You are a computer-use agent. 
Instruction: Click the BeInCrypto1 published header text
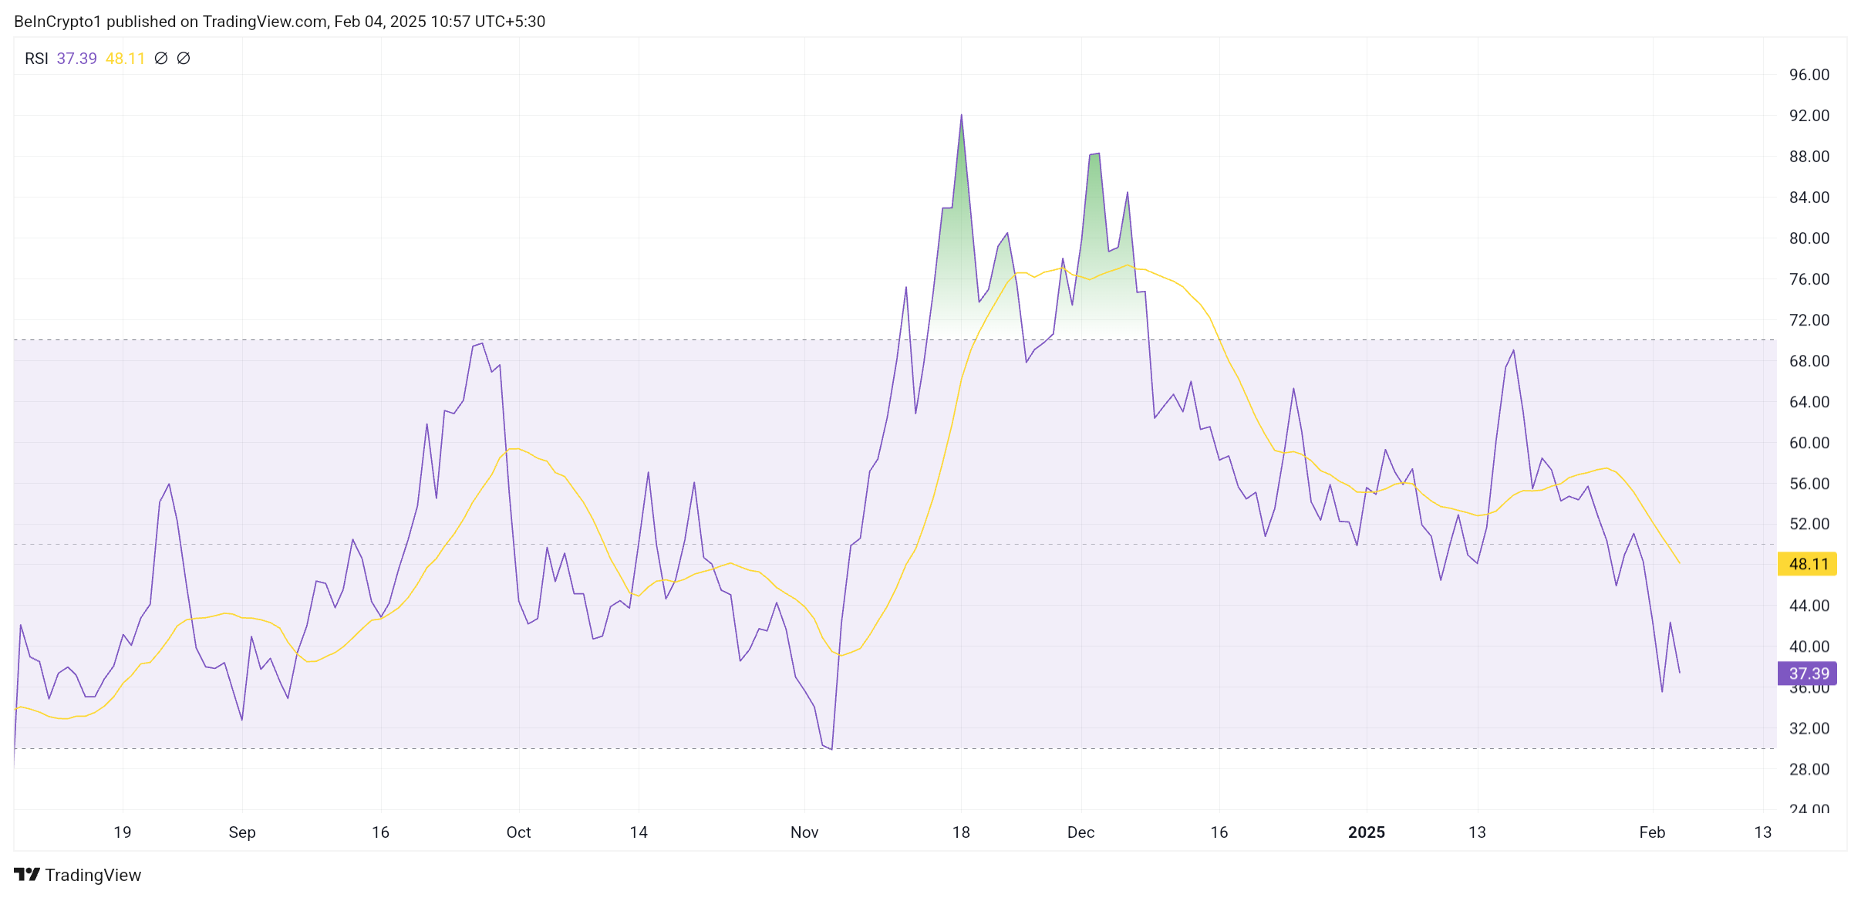pyautogui.click(x=279, y=22)
